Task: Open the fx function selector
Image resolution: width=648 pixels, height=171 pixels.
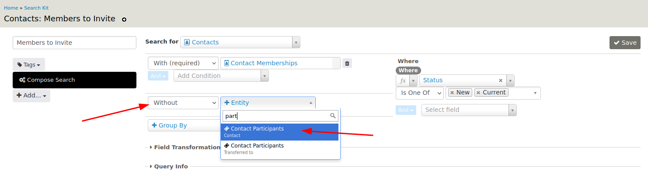Action: tap(406, 80)
